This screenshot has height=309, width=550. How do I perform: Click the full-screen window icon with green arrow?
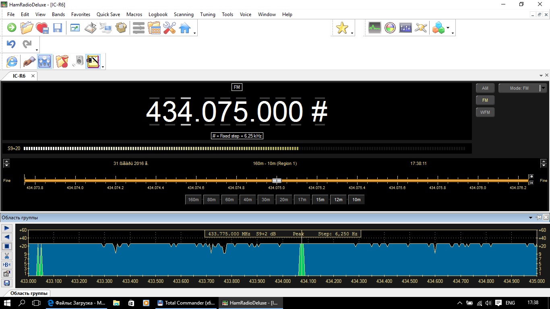pyautogui.click(x=75, y=28)
